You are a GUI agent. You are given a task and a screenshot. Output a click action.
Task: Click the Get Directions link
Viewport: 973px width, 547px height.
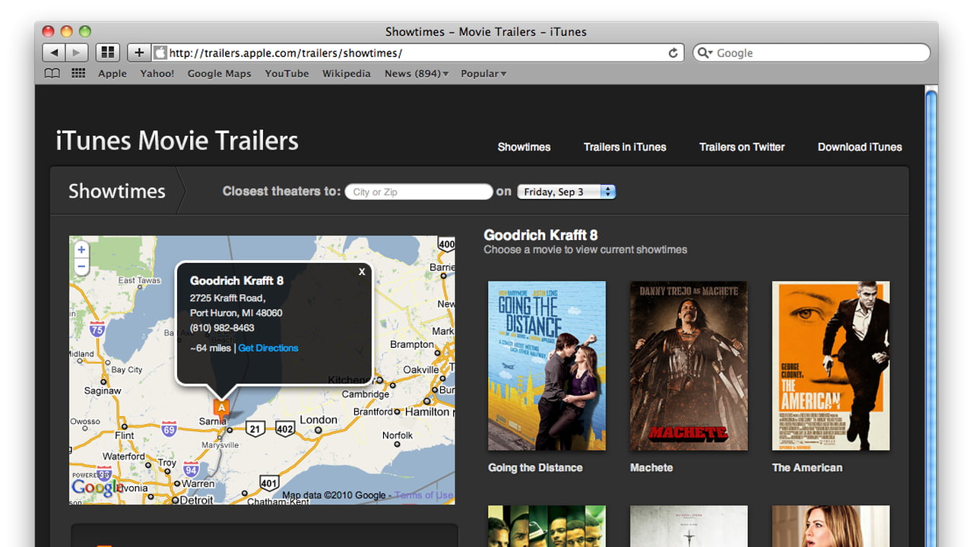coord(268,347)
